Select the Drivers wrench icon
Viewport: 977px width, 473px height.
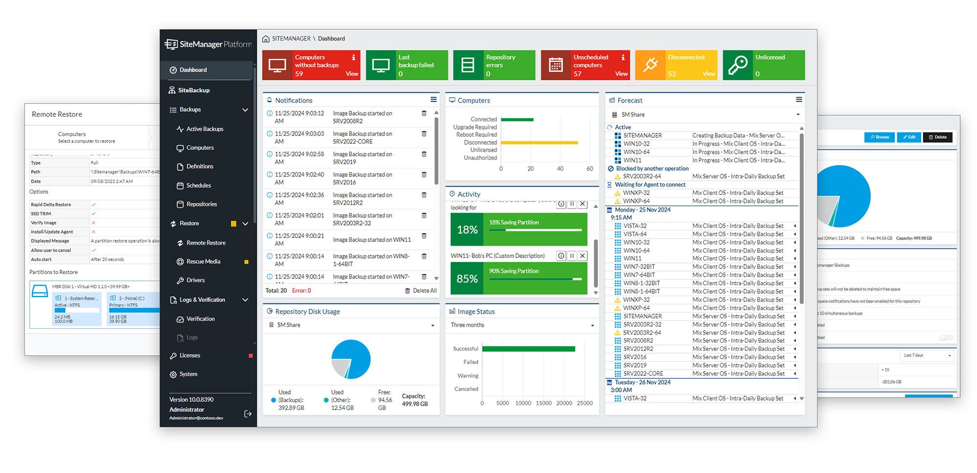tap(179, 280)
